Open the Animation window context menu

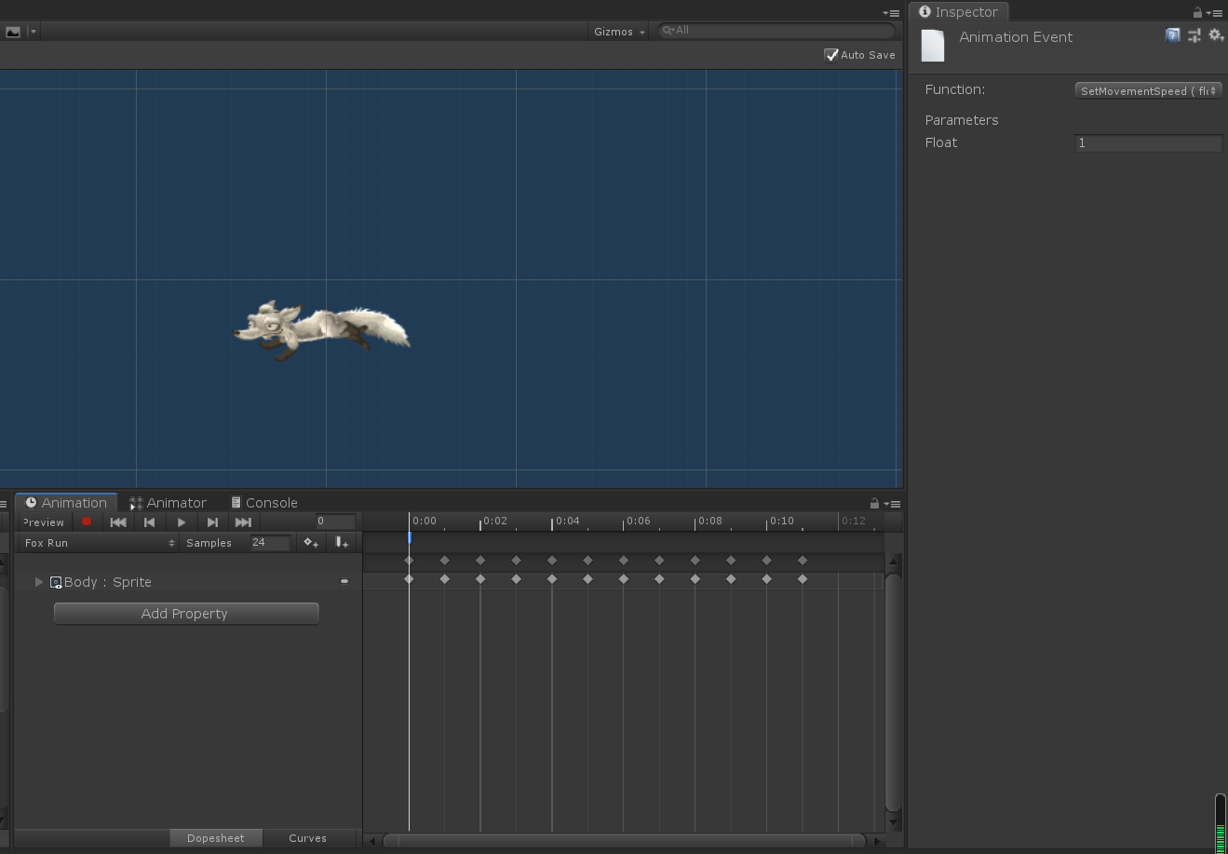pyautogui.click(x=892, y=504)
